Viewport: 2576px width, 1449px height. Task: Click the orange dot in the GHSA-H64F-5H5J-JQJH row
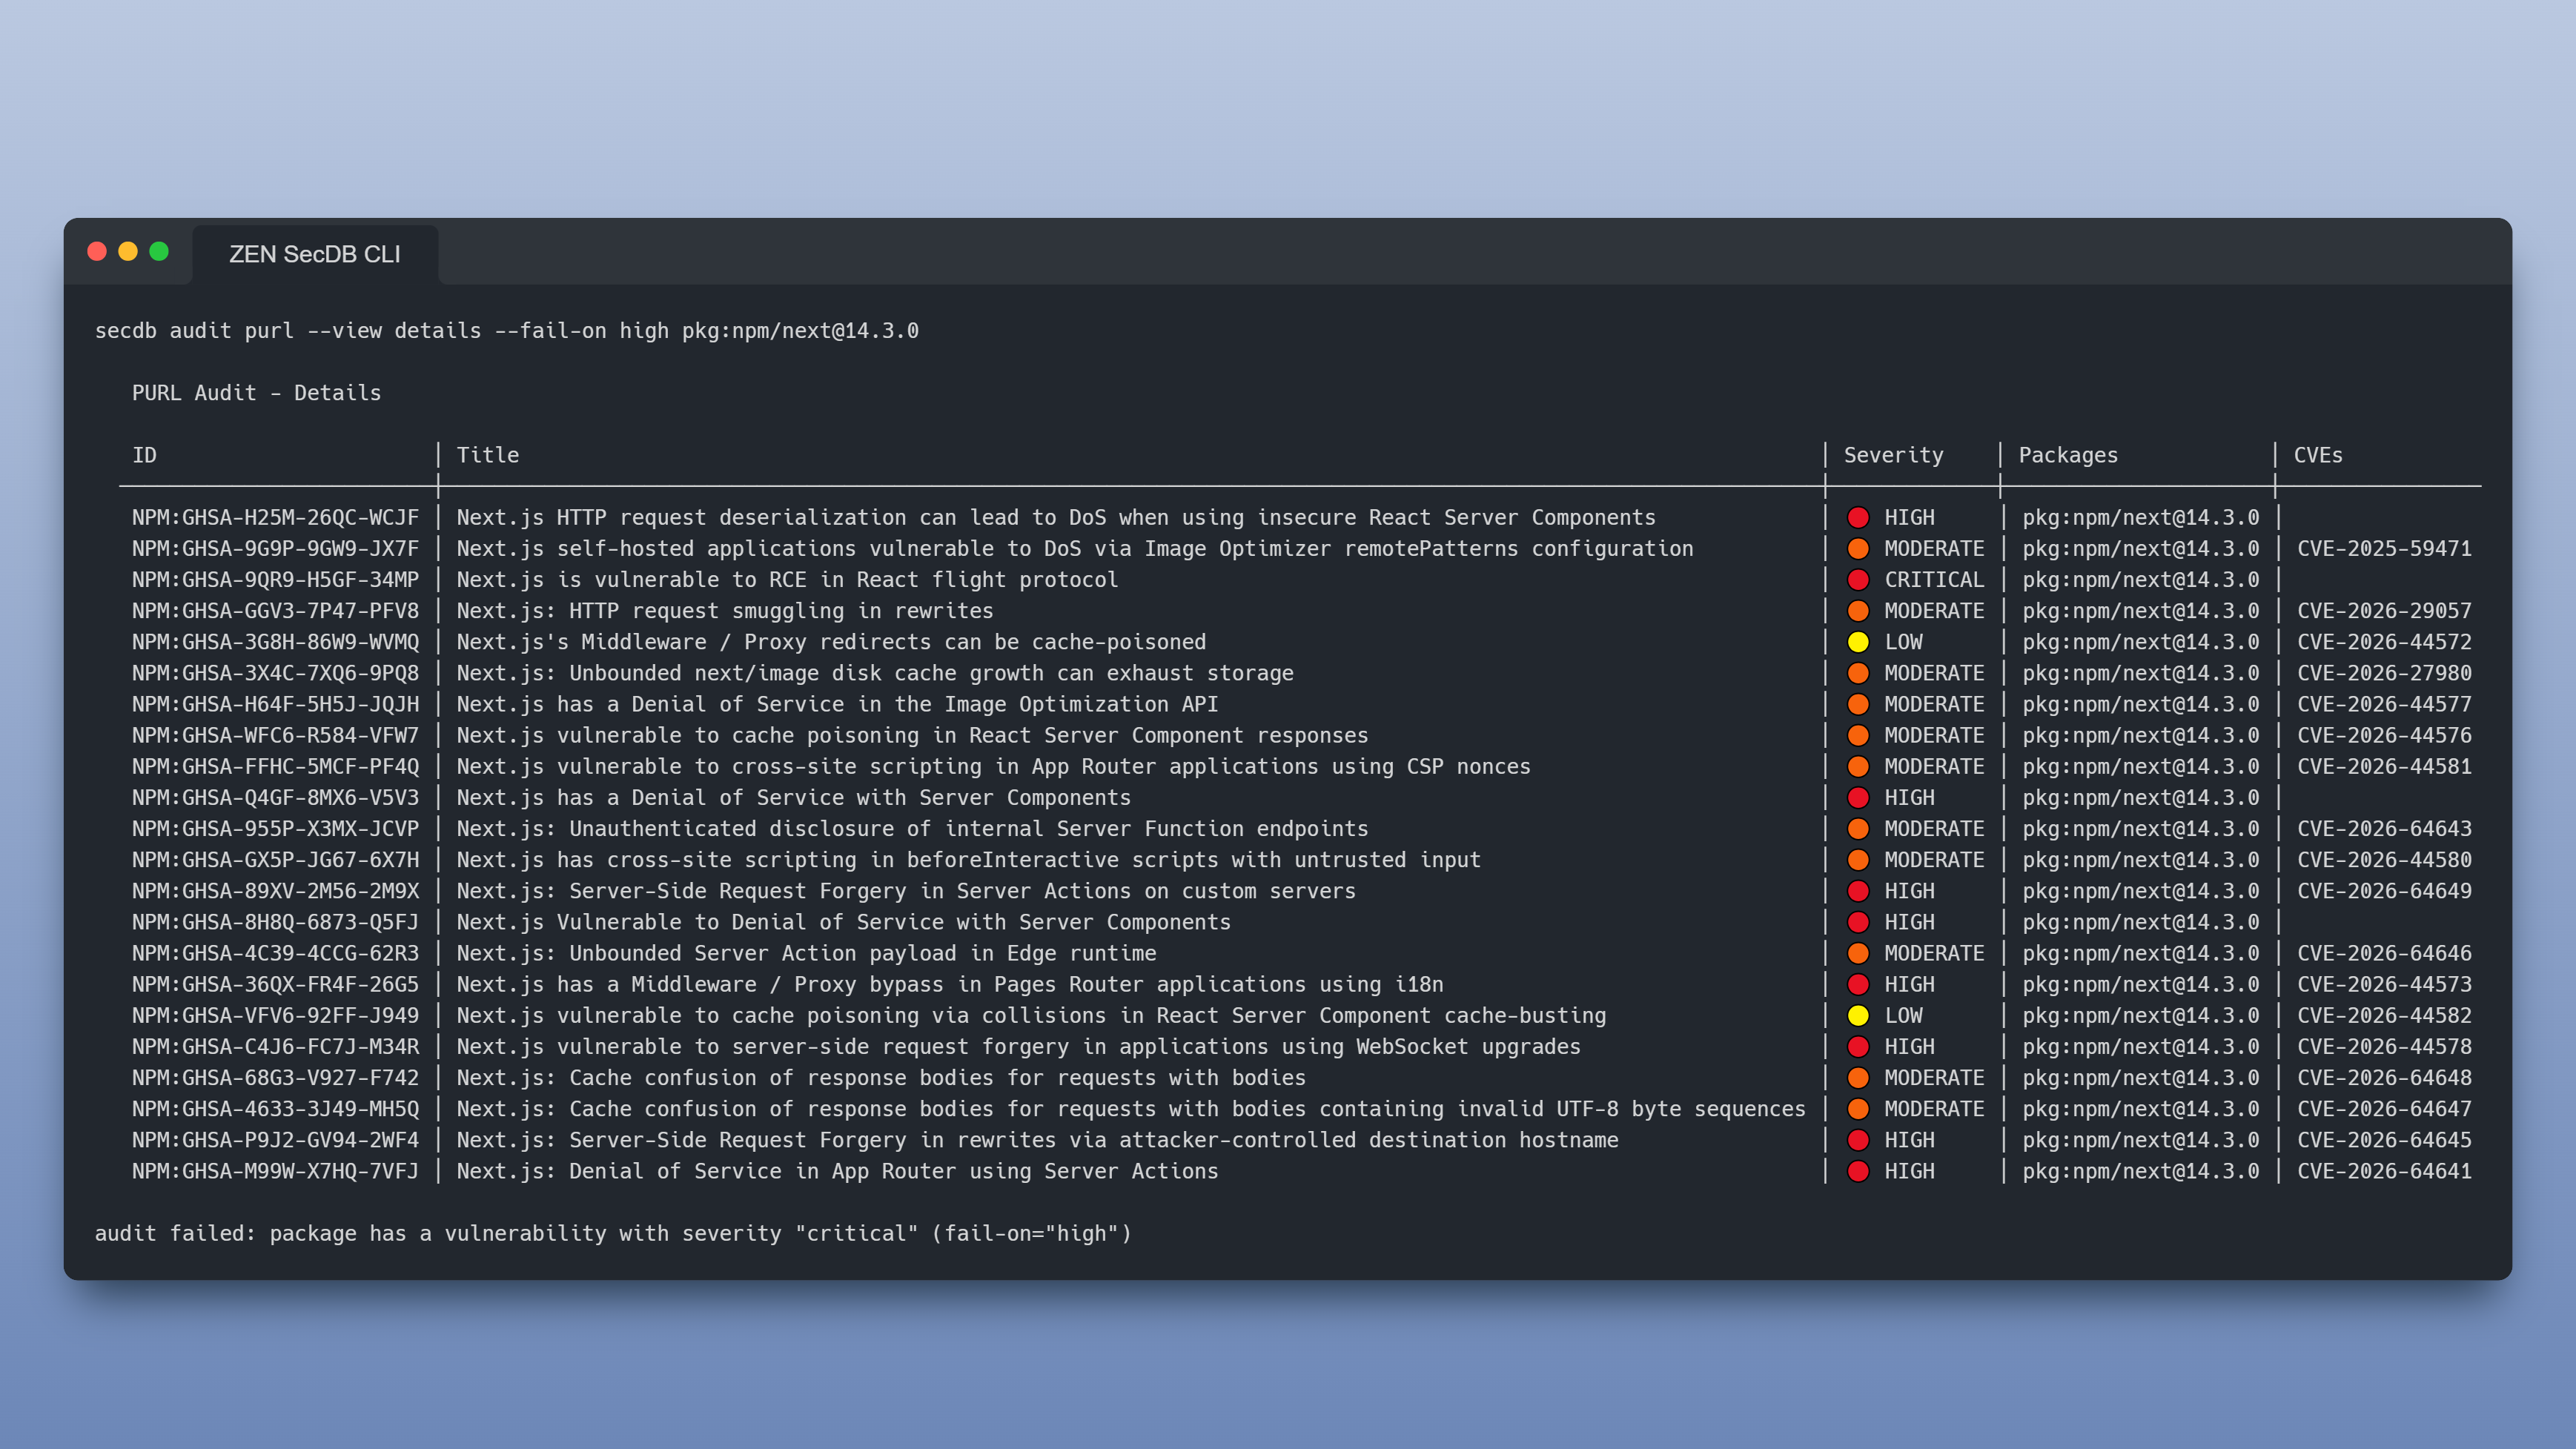[x=1858, y=704]
